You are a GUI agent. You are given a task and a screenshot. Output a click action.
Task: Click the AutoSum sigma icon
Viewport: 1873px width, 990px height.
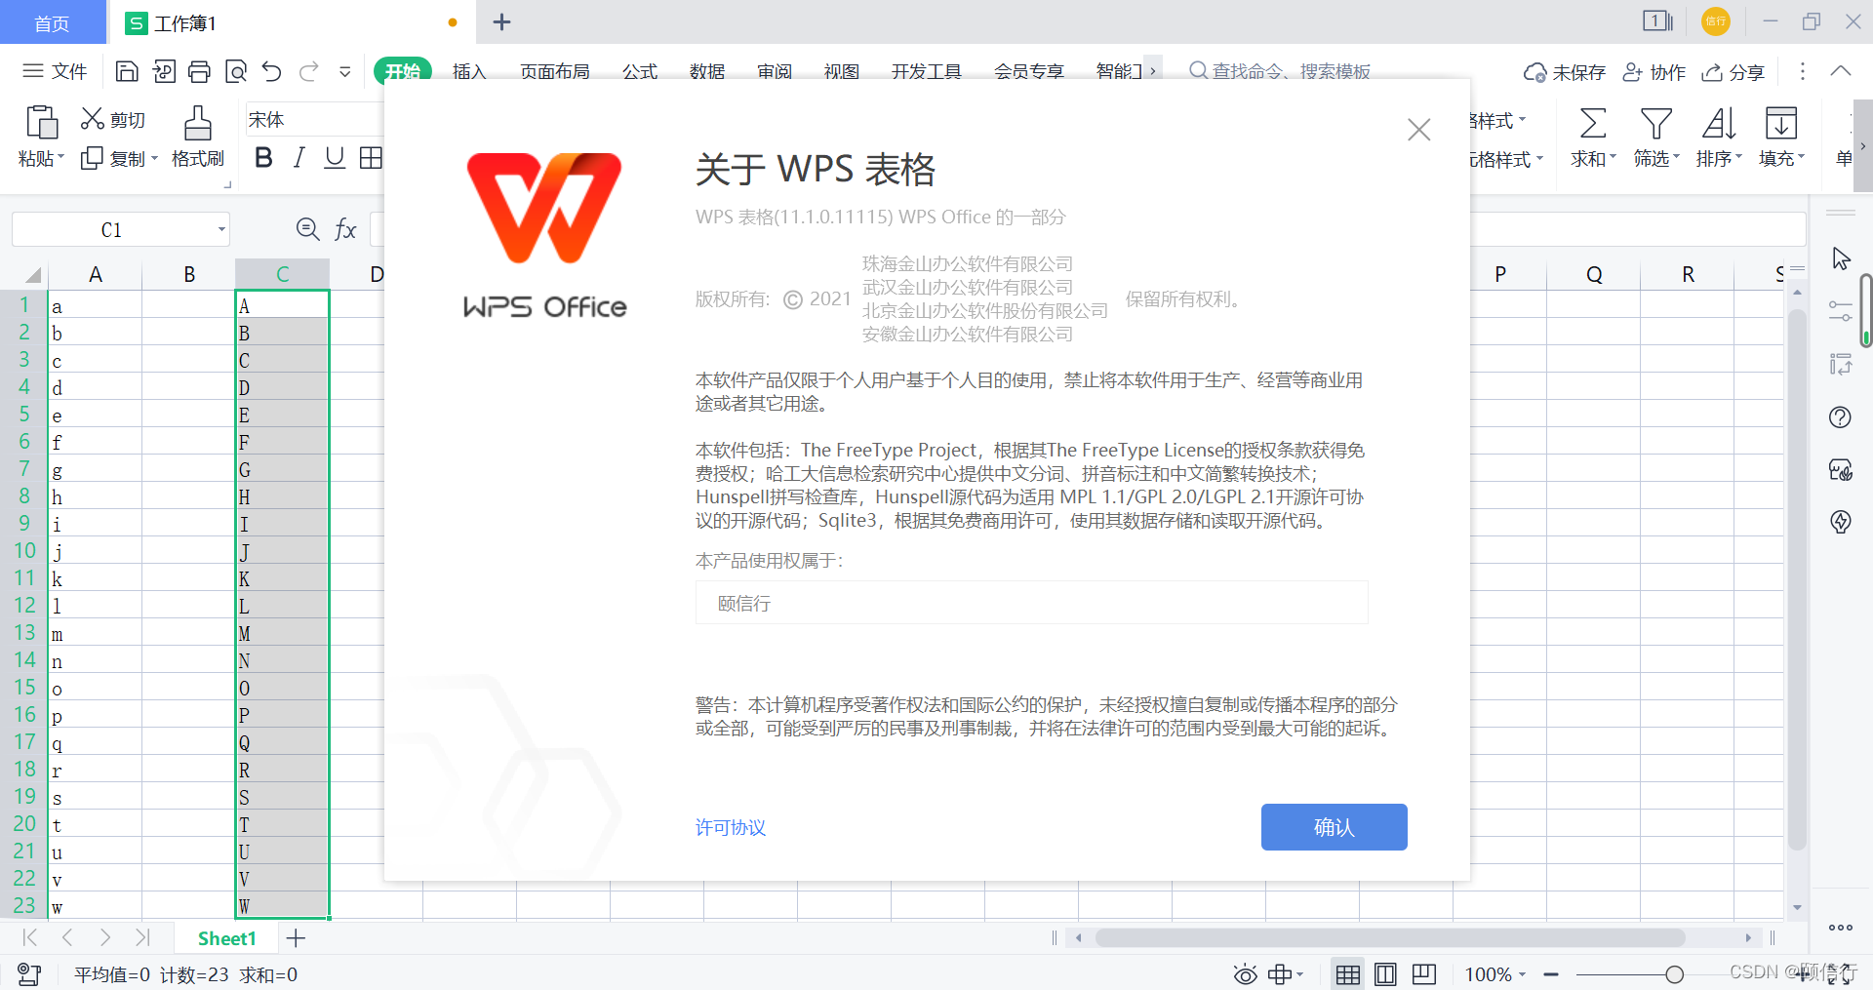point(1592,124)
